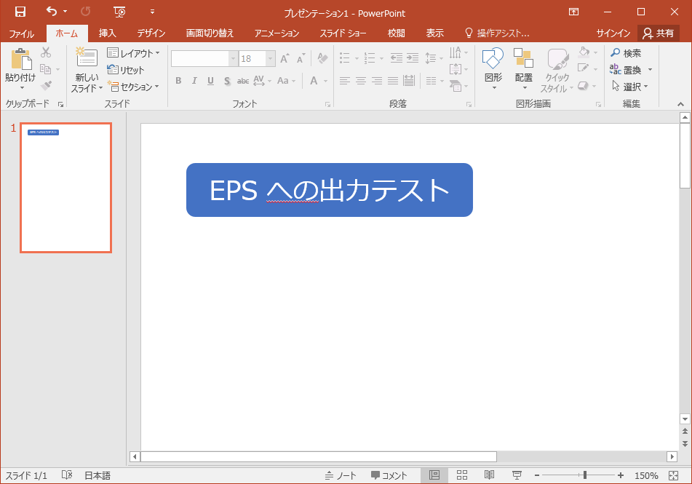Click the サインイン sign-in link
Viewport: 692px width, 484px height.
[613, 33]
